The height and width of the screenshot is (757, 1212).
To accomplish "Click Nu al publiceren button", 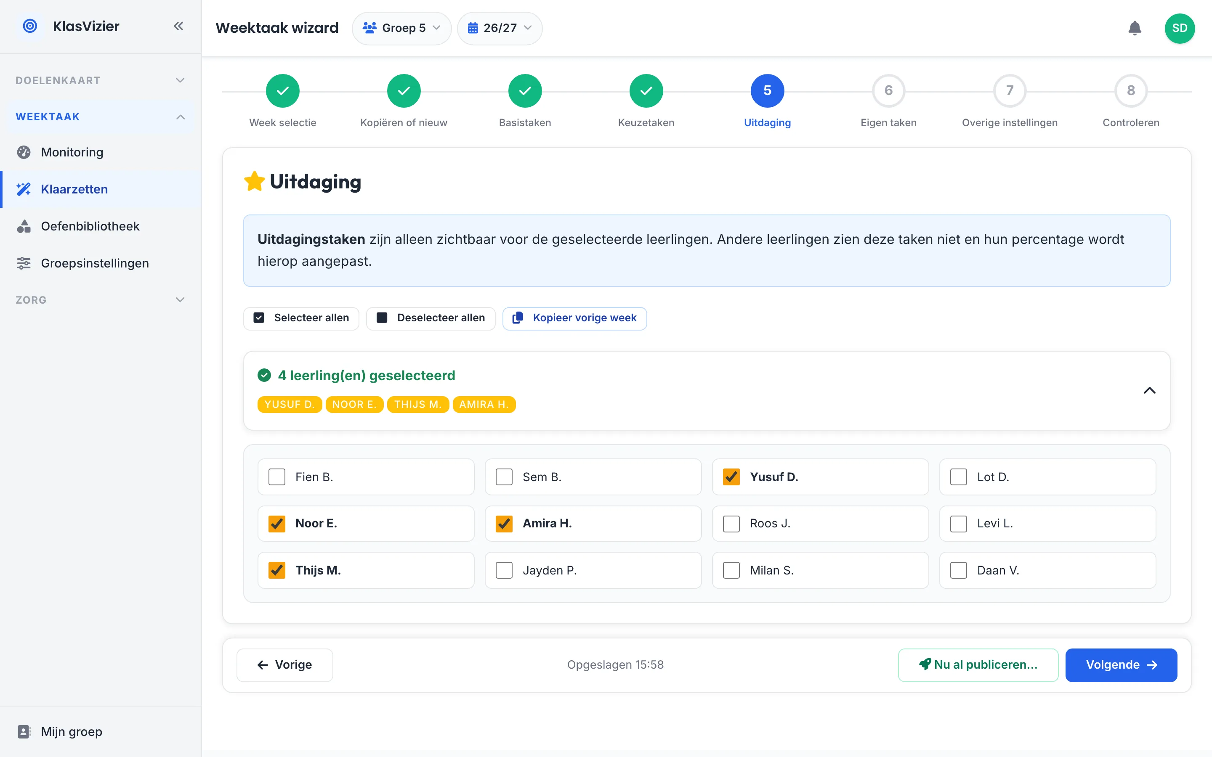I will (978, 665).
